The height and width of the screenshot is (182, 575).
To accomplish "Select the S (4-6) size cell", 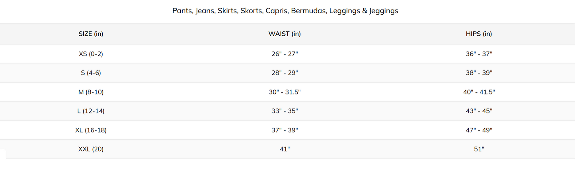I will pos(91,73).
